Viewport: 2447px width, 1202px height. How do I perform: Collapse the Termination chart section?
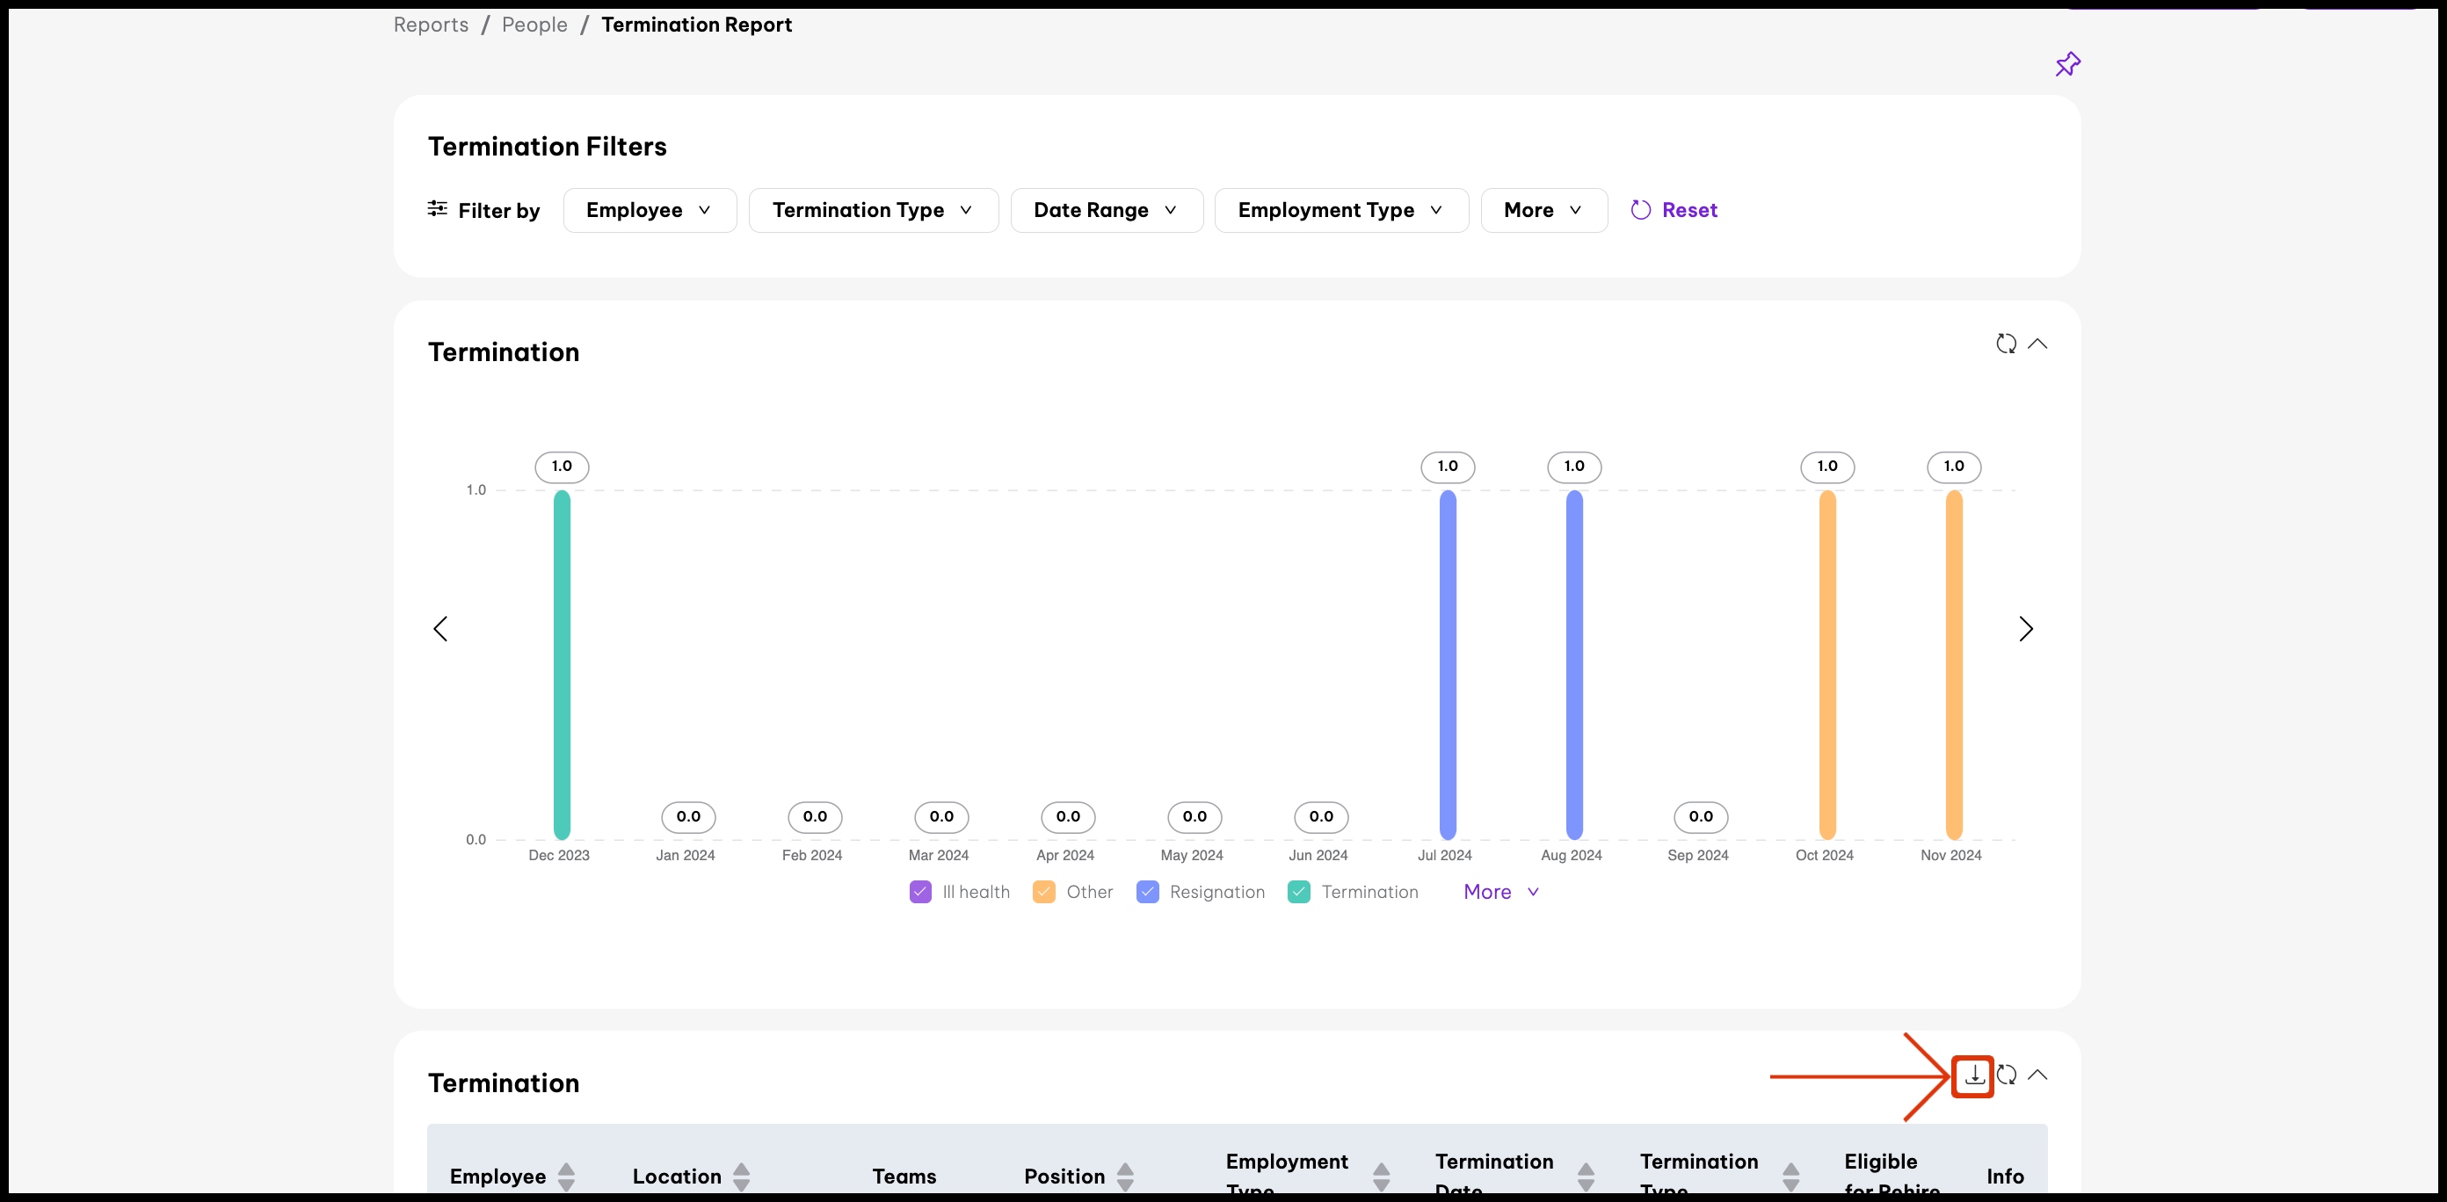coord(2037,344)
